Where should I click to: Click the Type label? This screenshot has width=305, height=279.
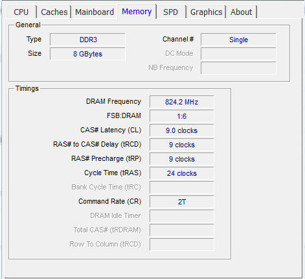point(34,40)
